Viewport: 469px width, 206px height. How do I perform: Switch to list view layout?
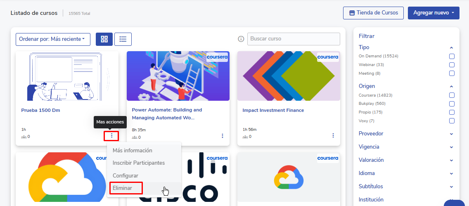pos(123,39)
